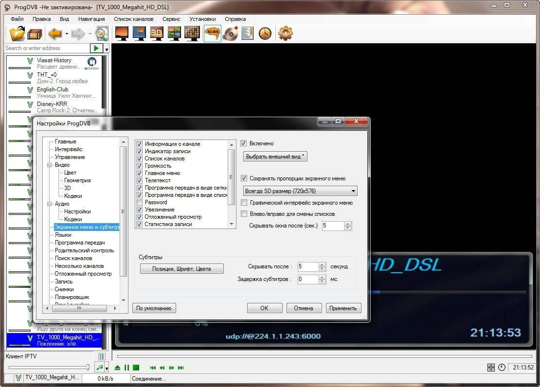The height and width of the screenshot is (387, 540).
Task: Toggle the Громкость checkbox
Action: click(x=140, y=166)
